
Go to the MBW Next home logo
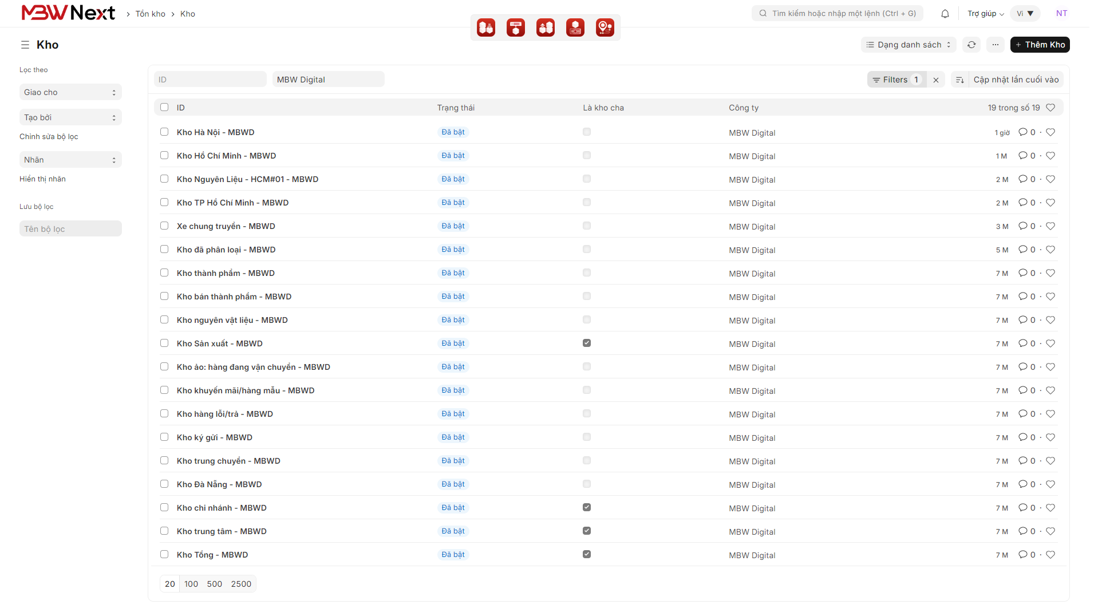point(68,13)
